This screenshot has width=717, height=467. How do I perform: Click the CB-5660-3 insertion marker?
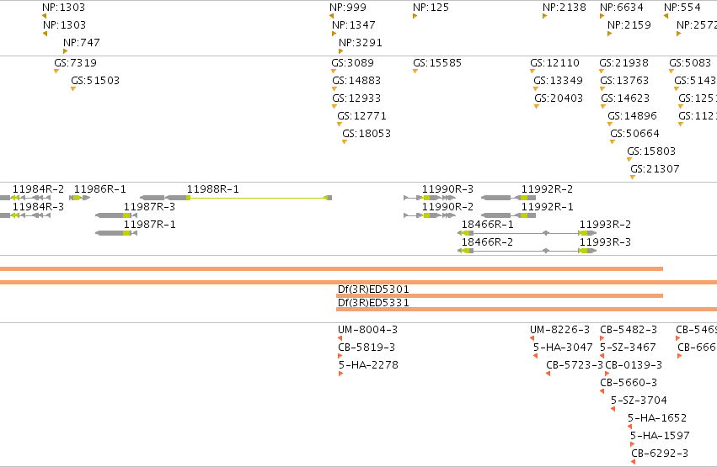pyautogui.click(x=602, y=391)
